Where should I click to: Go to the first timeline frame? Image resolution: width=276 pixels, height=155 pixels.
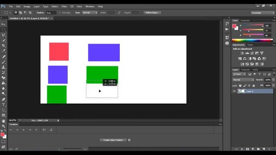(x=11, y=130)
